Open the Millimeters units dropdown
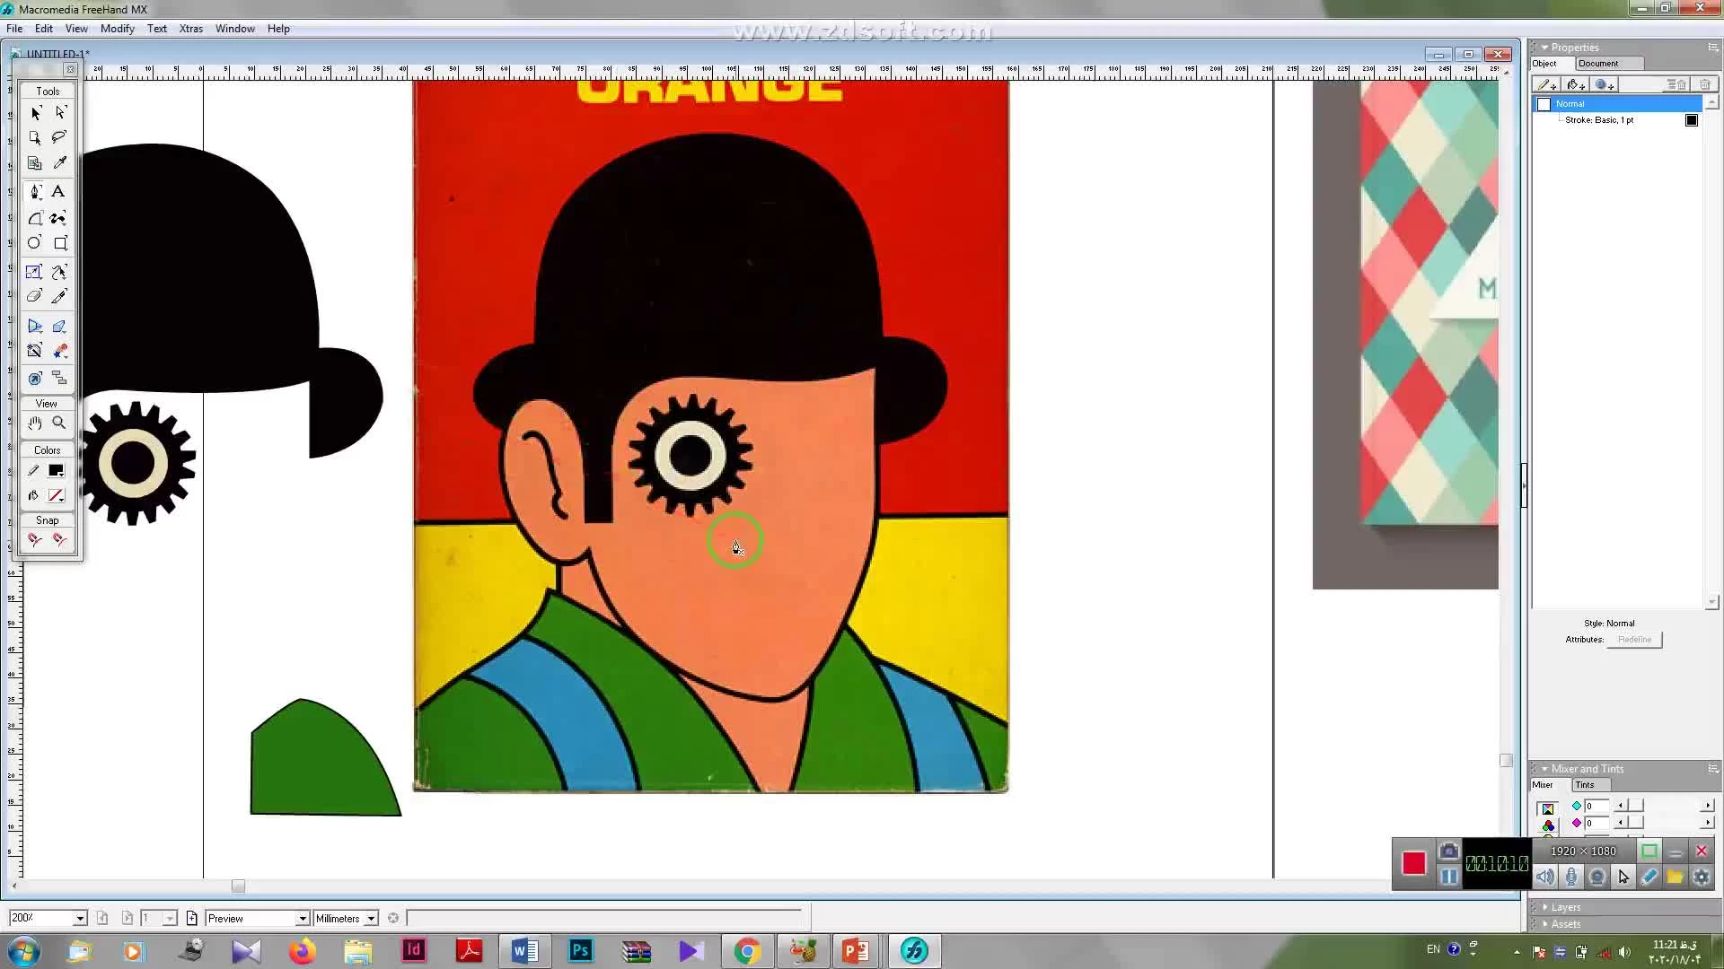Viewport: 1724px width, 969px height. click(x=371, y=919)
